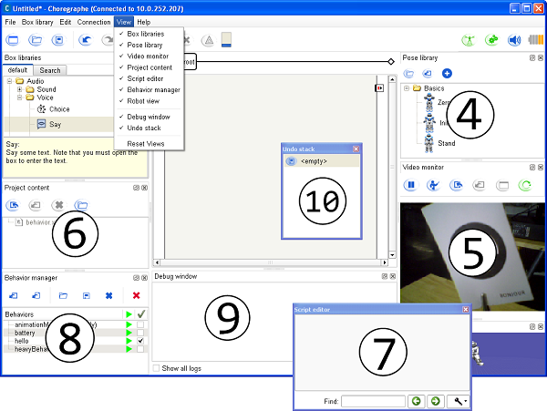The width and height of the screenshot is (547, 411).
Task: Pause the video monitor feed
Action: click(x=410, y=185)
